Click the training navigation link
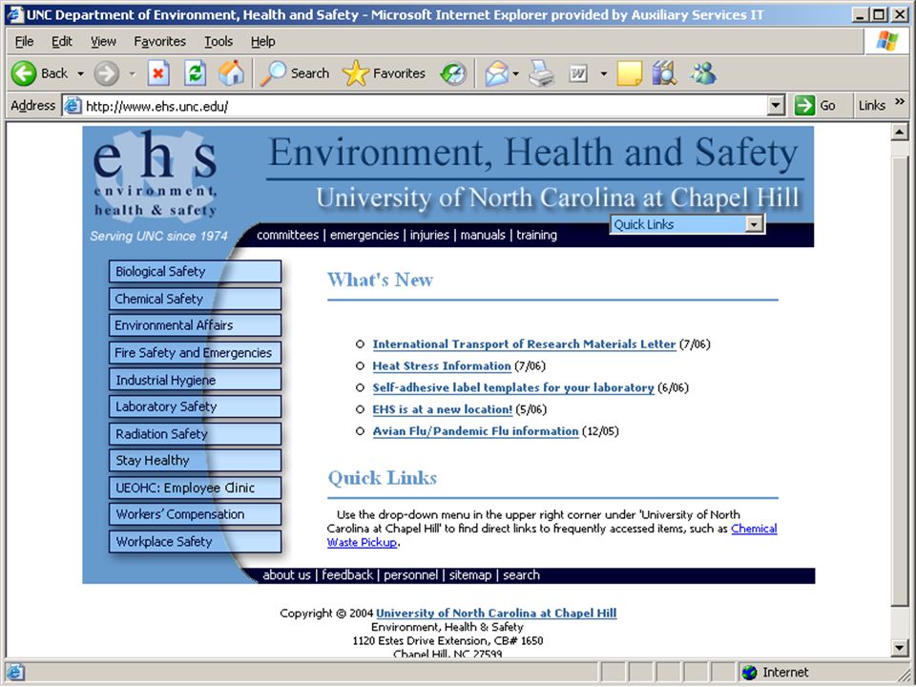 click(536, 235)
